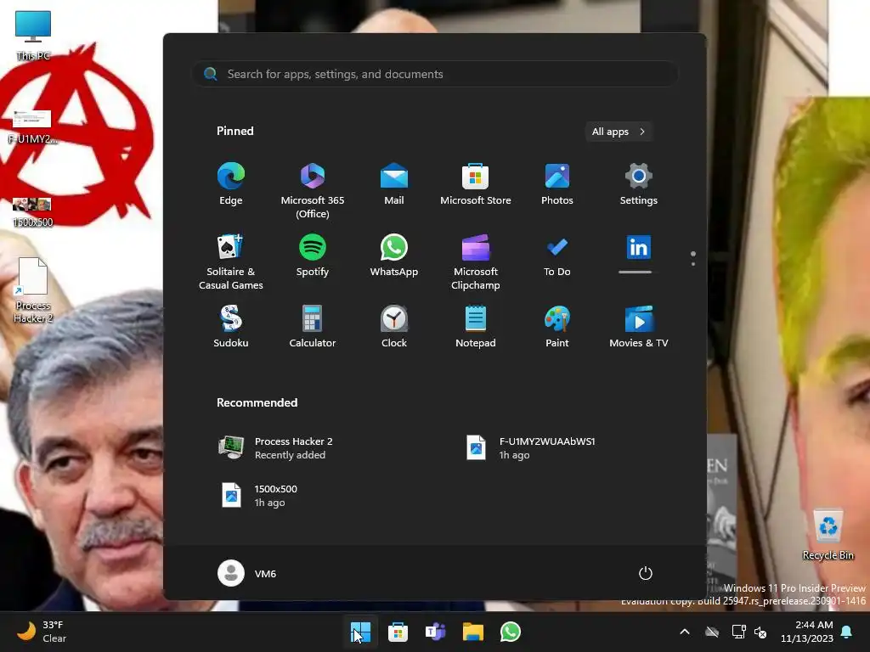Click the Start menu search box

(435, 75)
